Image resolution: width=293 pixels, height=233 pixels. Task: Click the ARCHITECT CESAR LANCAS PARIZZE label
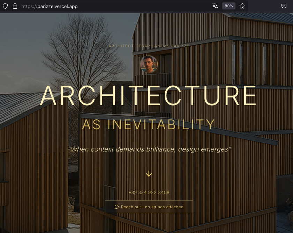tap(149, 46)
